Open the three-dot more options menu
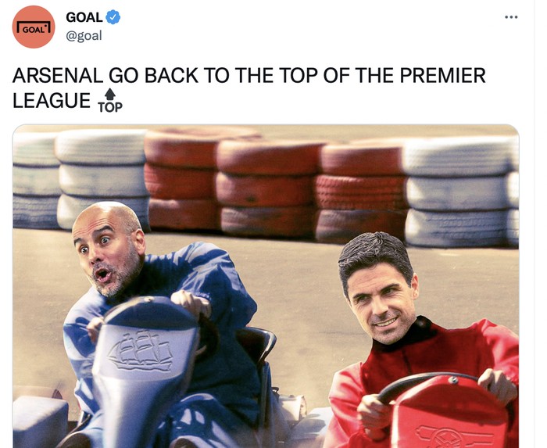 point(511,16)
